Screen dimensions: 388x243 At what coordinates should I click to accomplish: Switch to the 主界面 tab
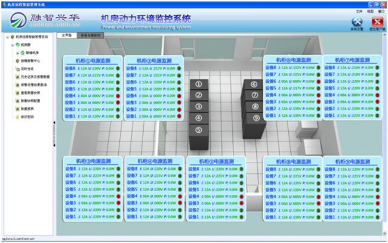click(x=67, y=36)
